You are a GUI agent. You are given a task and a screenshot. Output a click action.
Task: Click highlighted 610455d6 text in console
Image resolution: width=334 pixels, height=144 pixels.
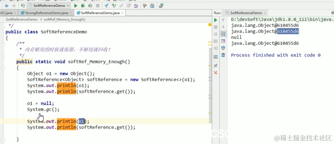(288, 32)
